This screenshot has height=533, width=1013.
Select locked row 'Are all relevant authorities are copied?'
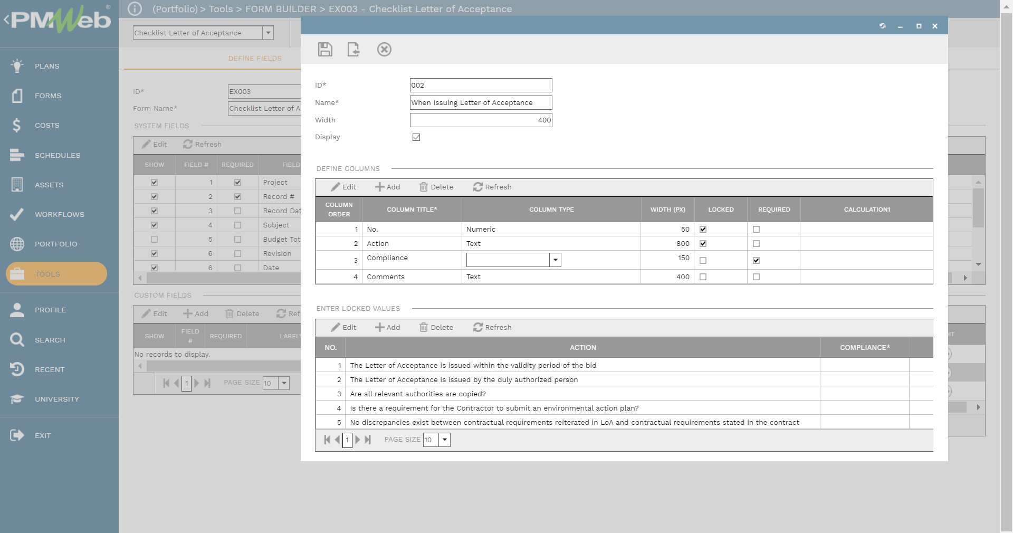[x=624, y=394]
